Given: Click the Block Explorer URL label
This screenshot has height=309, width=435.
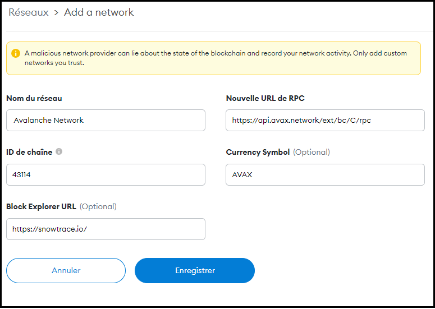Looking at the screenshot, I should [41, 206].
